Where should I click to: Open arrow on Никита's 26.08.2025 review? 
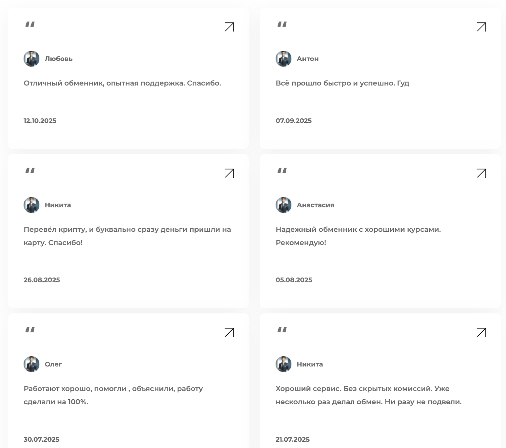[230, 173]
